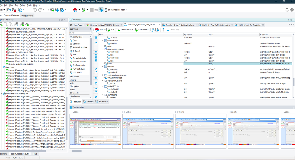
Task: Move the selected step up with the blue arrow
Action: (163, 30)
